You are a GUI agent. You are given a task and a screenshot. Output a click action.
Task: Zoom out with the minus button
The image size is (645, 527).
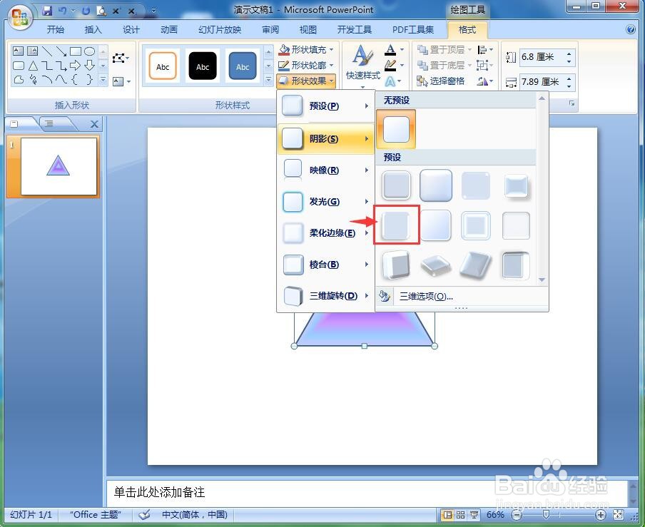[517, 515]
